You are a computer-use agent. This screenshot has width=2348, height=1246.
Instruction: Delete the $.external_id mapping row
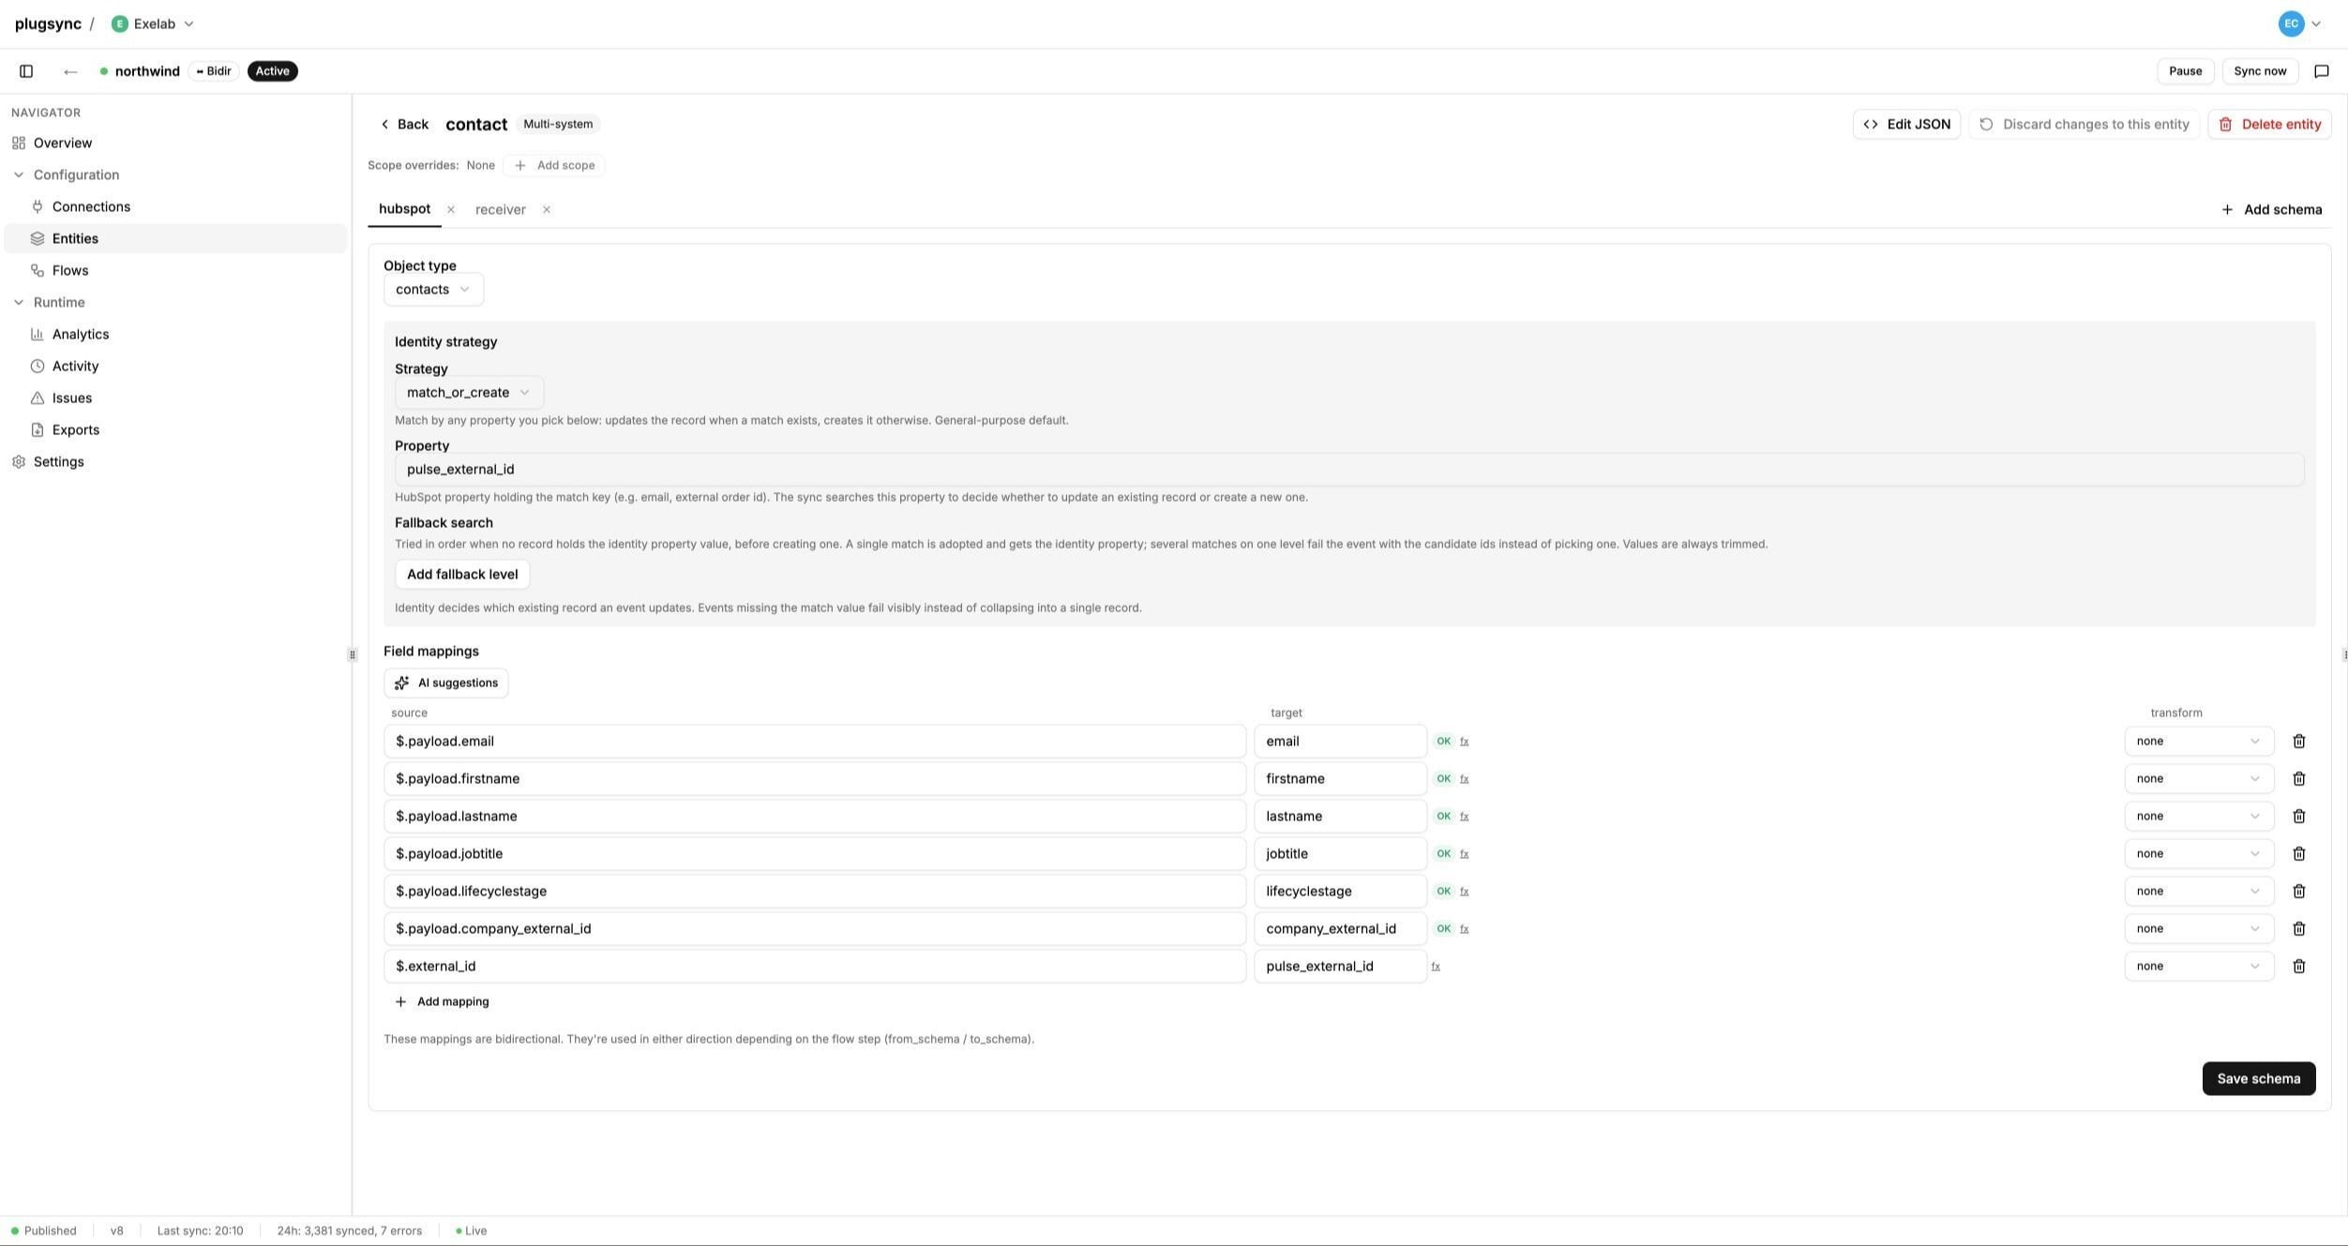click(2299, 967)
